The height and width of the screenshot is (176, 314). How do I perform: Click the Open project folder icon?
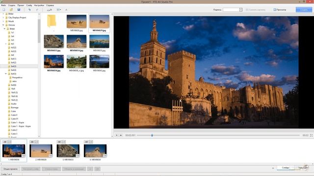[x=11, y=10]
